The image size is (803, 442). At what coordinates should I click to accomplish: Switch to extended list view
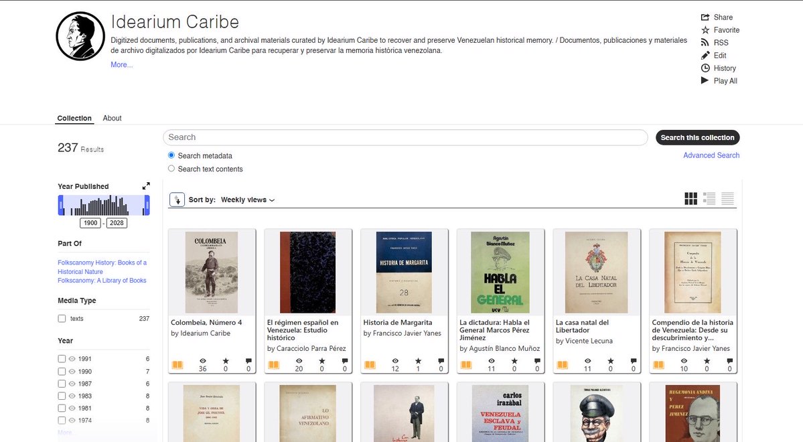pyautogui.click(x=709, y=199)
